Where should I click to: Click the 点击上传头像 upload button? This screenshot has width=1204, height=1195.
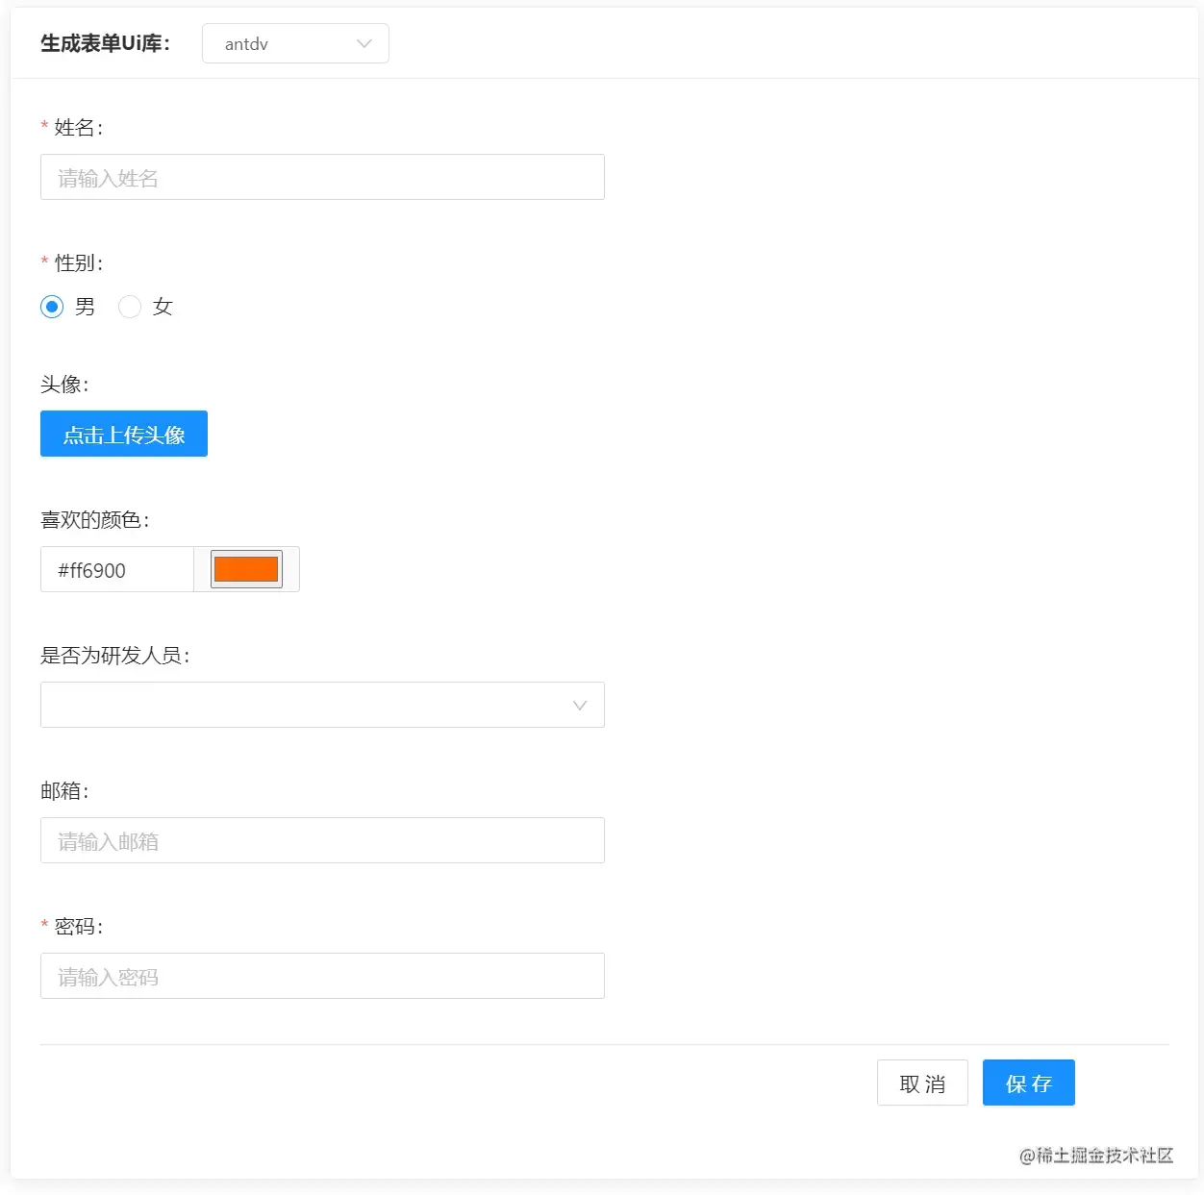coord(124,434)
